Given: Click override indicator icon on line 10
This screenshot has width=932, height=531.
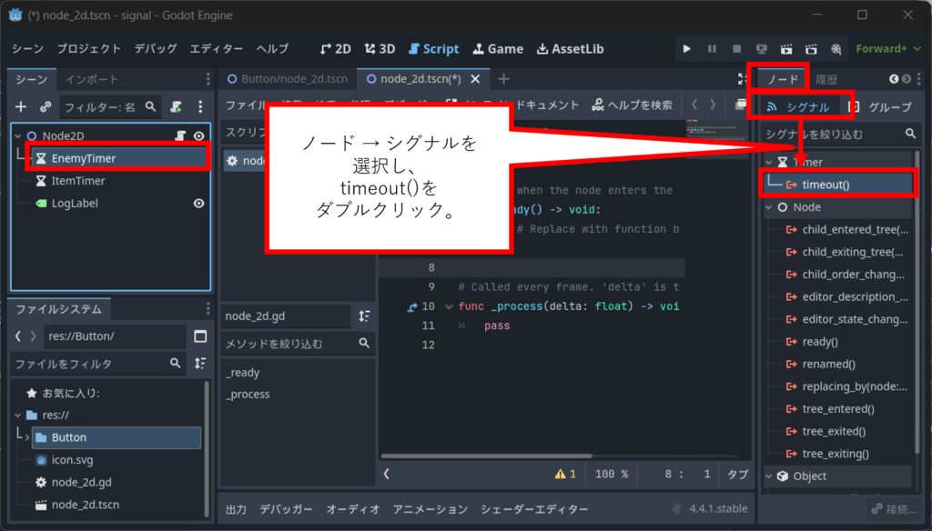Looking at the screenshot, I should 412,306.
